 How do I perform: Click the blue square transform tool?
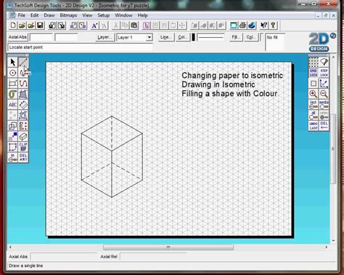click(12, 137)
